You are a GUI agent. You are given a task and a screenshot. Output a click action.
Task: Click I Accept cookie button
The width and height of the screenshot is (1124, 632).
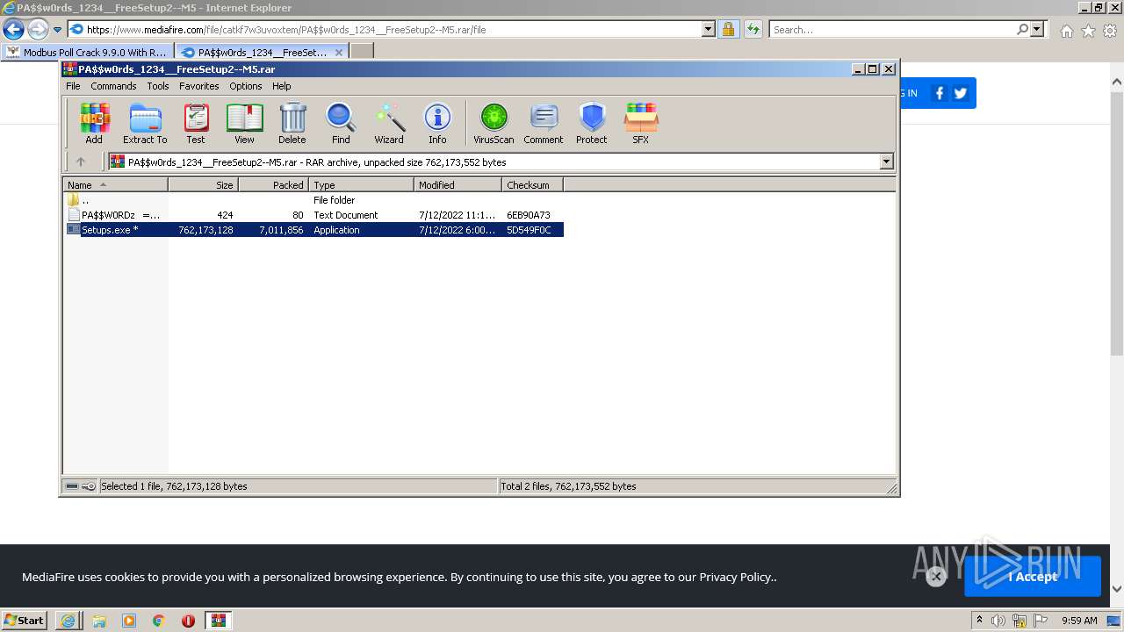(x=1033, y=577)
